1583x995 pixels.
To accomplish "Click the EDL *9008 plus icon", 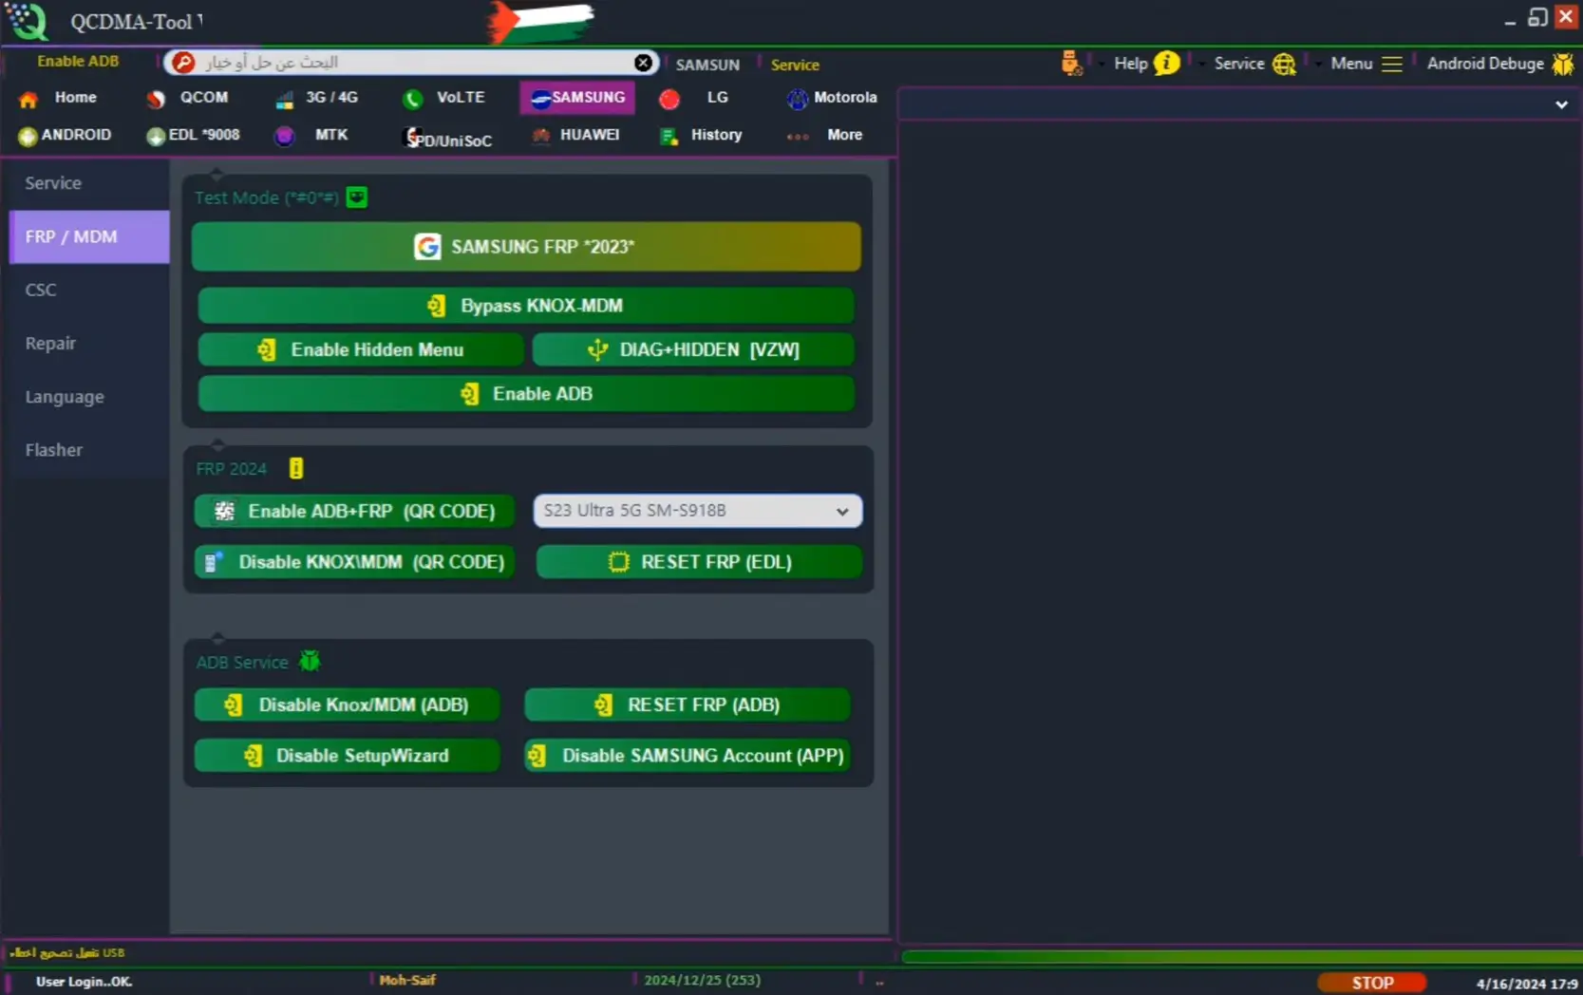I will 156,136.
